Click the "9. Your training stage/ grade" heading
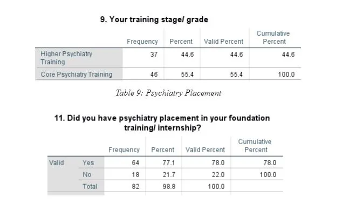This screenshot has height=217, width=349. coord(154,19)
